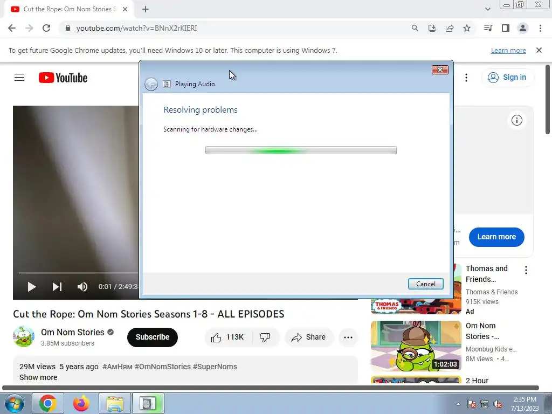The height and width of the screenshot is (414, 552).
Task: Share the video
Action: pos(308,337)
